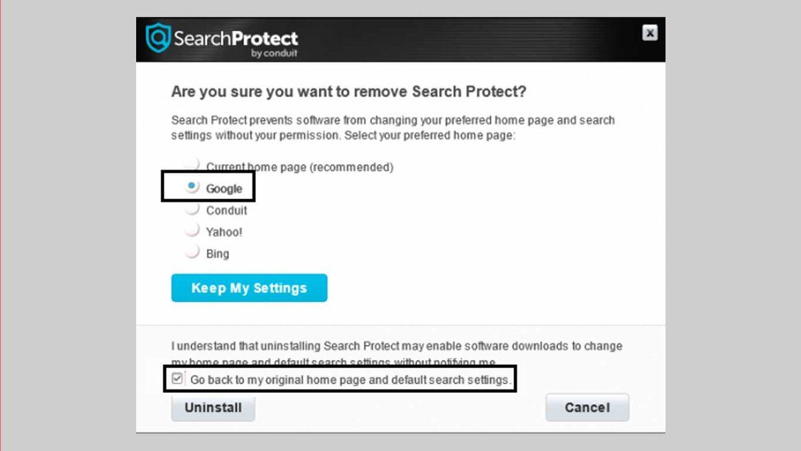This screenshot has height=451, width=801.
Task: Click the "Go back to my original home page" label text
Action: 351,380
